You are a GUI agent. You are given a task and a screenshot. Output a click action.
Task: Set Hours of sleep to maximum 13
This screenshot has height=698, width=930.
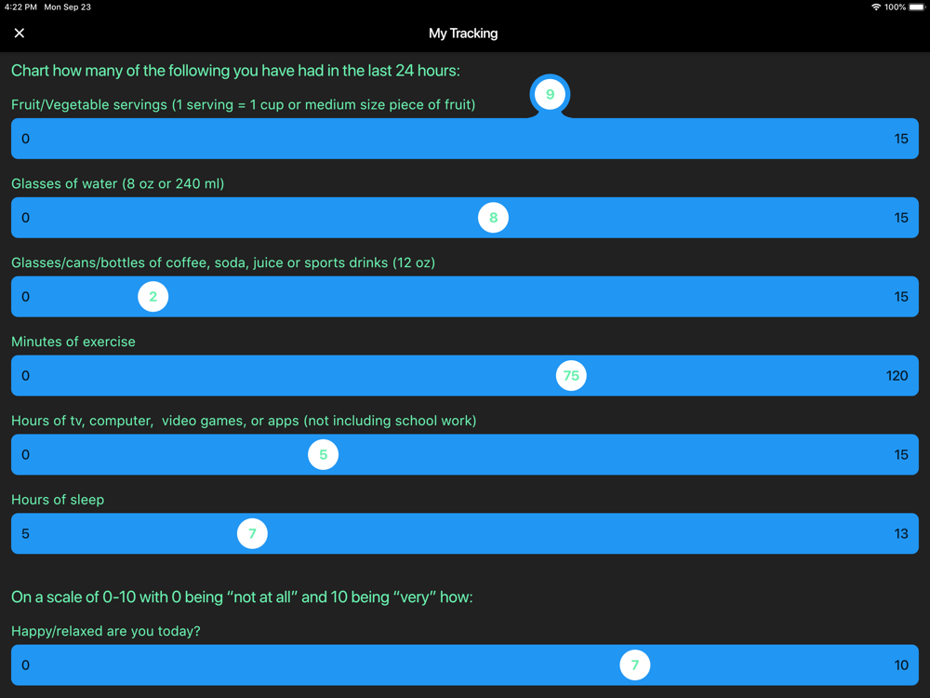(901, 533)
